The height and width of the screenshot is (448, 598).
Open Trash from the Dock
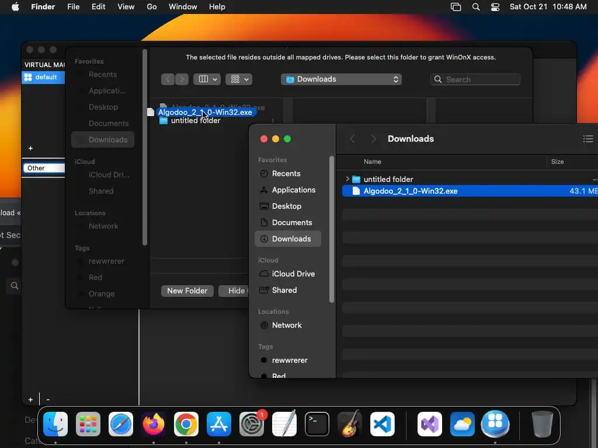click(x=543, y=424)
